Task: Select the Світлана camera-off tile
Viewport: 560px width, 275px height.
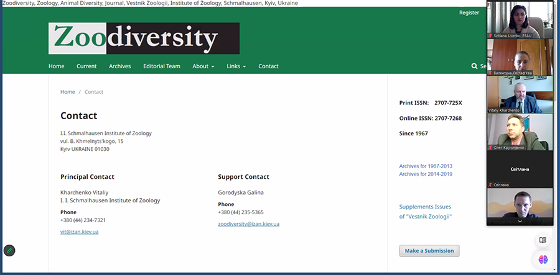Action: [x=520, y=169]
